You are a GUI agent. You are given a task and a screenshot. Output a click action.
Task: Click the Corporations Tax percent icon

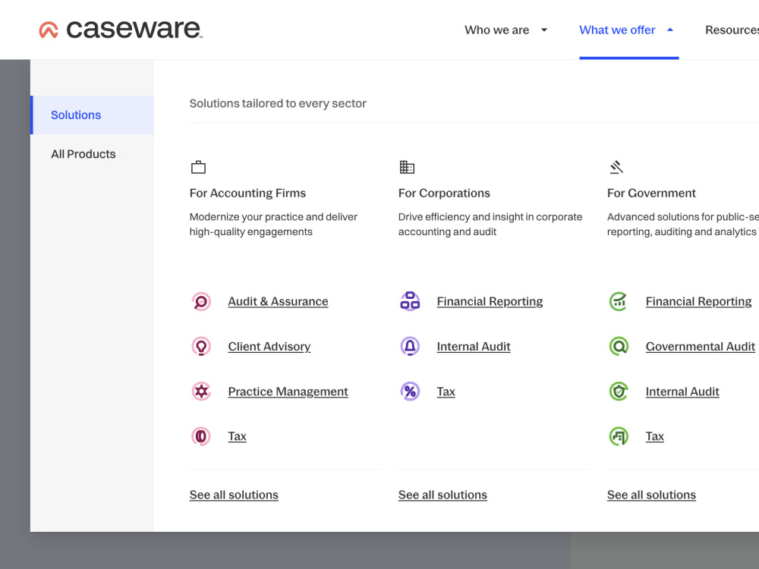[x=410, y=391]
